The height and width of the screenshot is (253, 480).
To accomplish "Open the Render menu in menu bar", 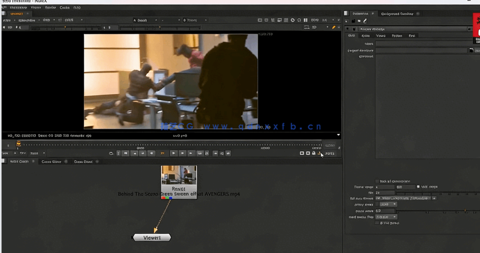I will pyautogui.click(x=50, y=8).
